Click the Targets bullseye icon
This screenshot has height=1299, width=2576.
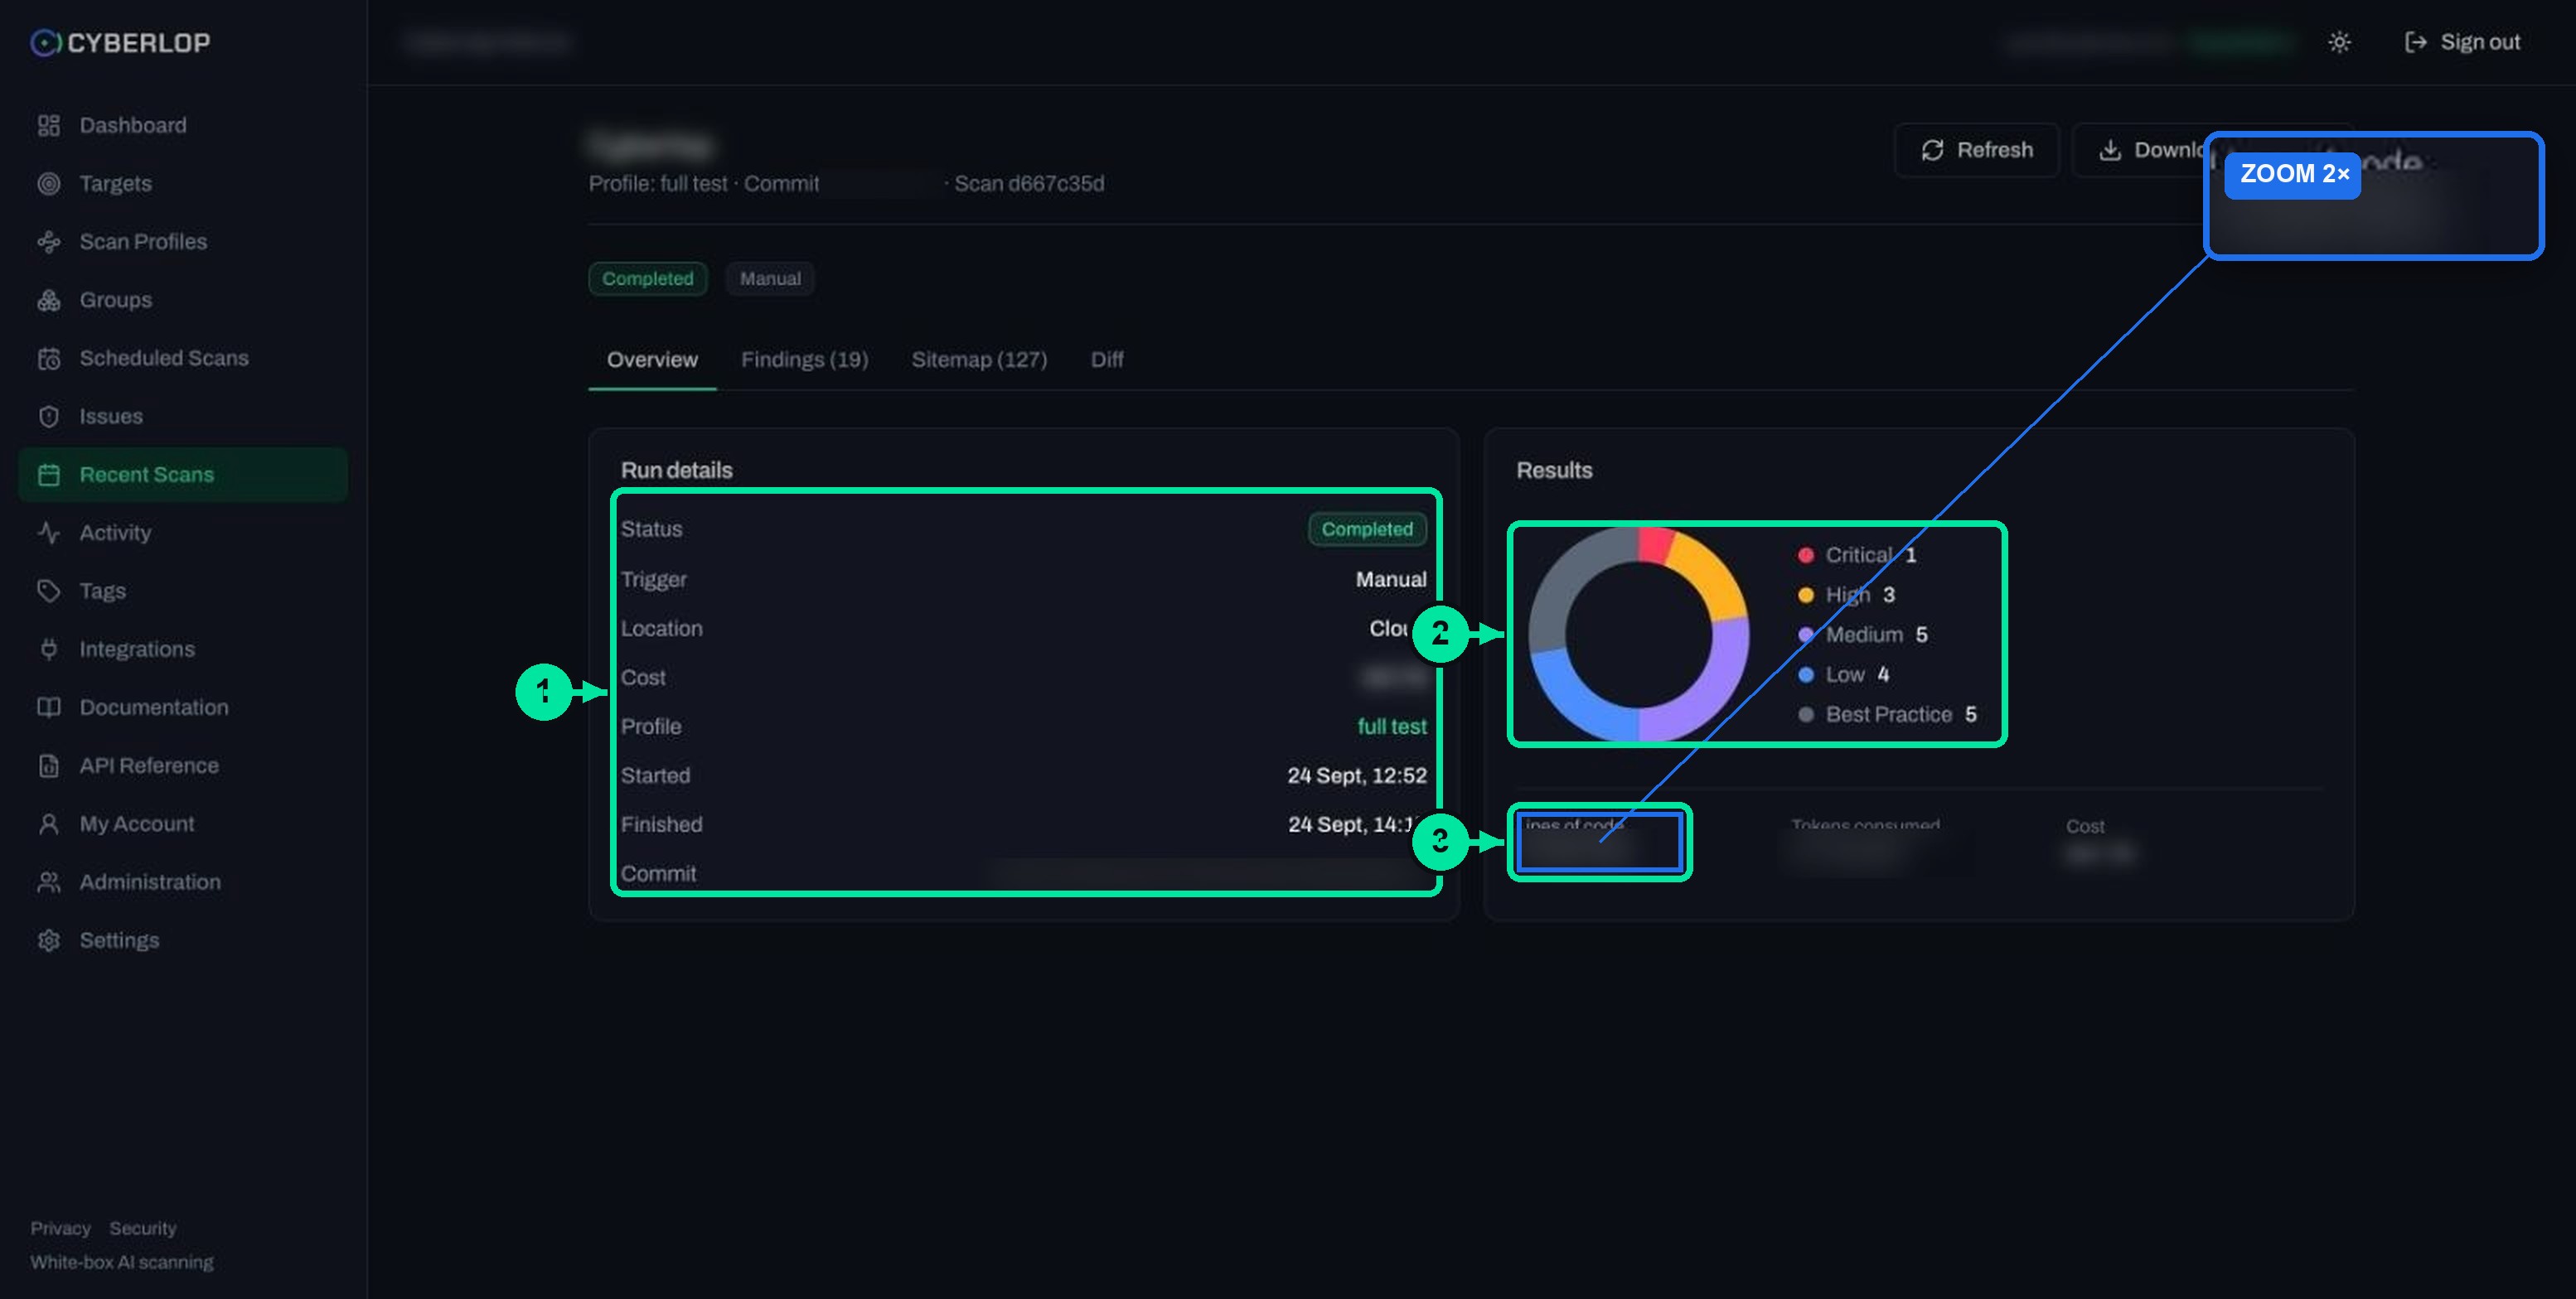coord(49,184)
